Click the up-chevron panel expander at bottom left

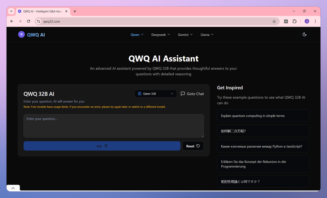(x=13, y=188)
